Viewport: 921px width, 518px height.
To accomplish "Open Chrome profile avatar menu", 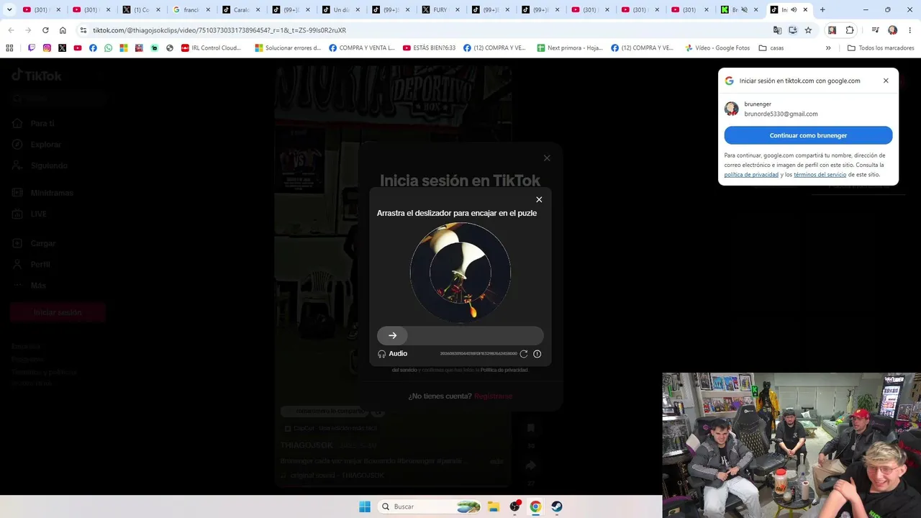I will [x=892, y=30].
